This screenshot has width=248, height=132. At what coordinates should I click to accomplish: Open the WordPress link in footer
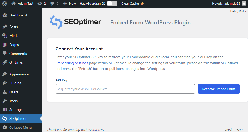point(96,130)
